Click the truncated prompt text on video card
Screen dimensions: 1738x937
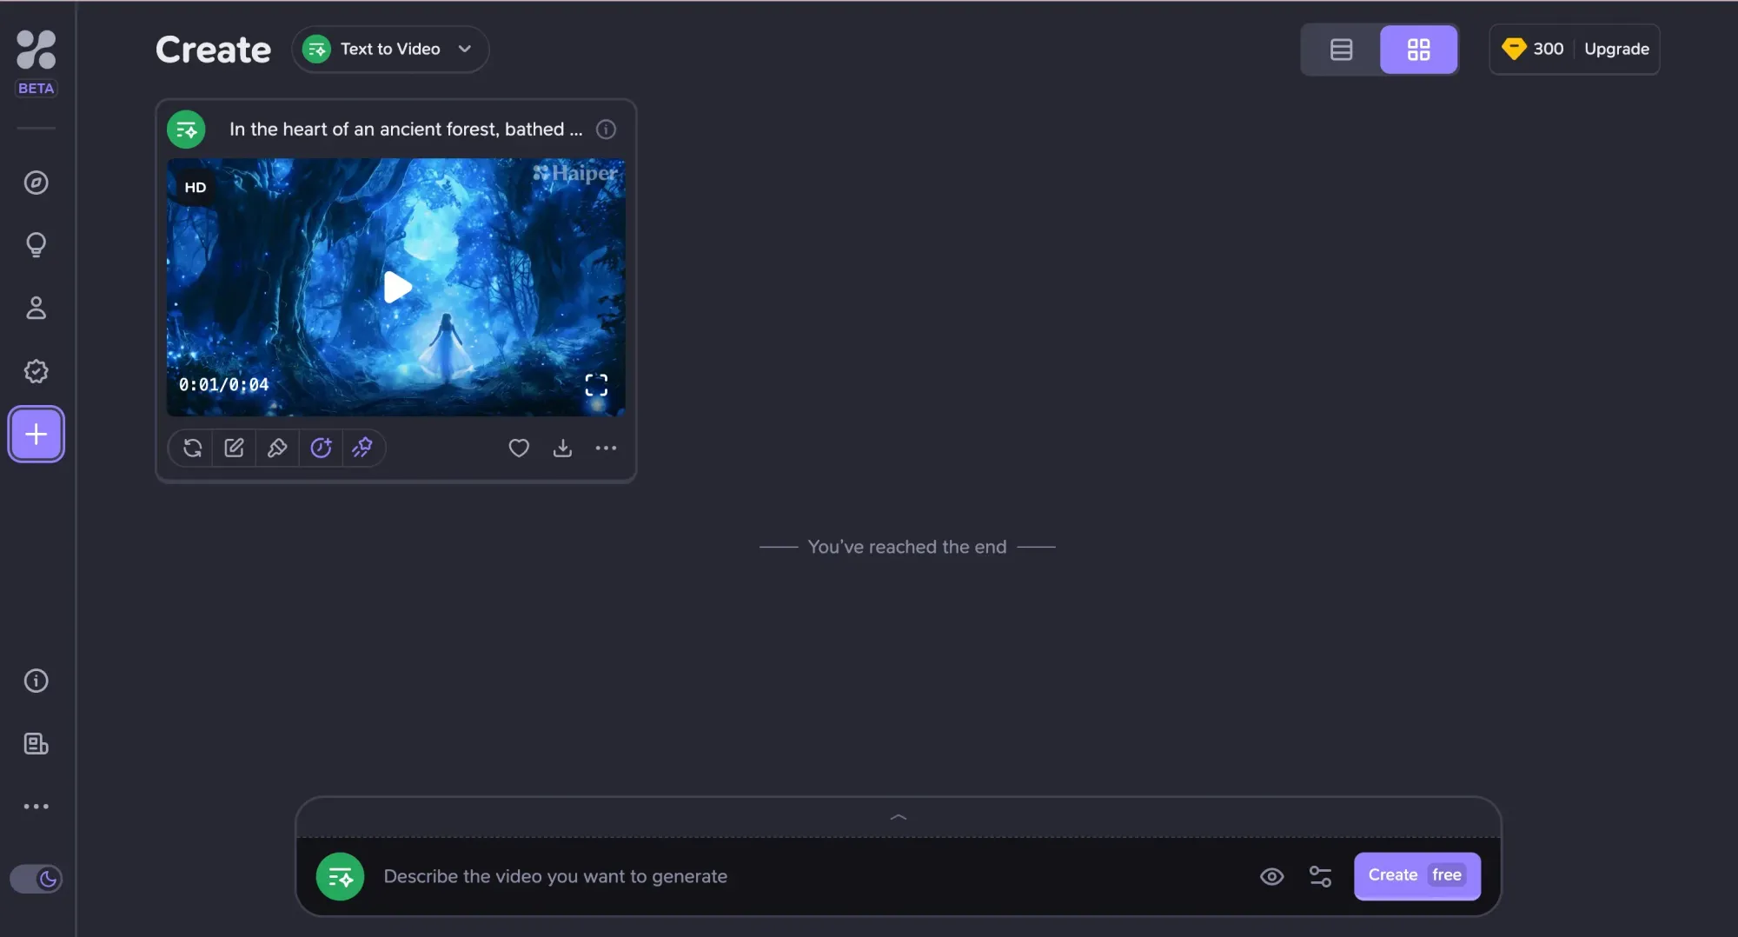tap(406, 130)
